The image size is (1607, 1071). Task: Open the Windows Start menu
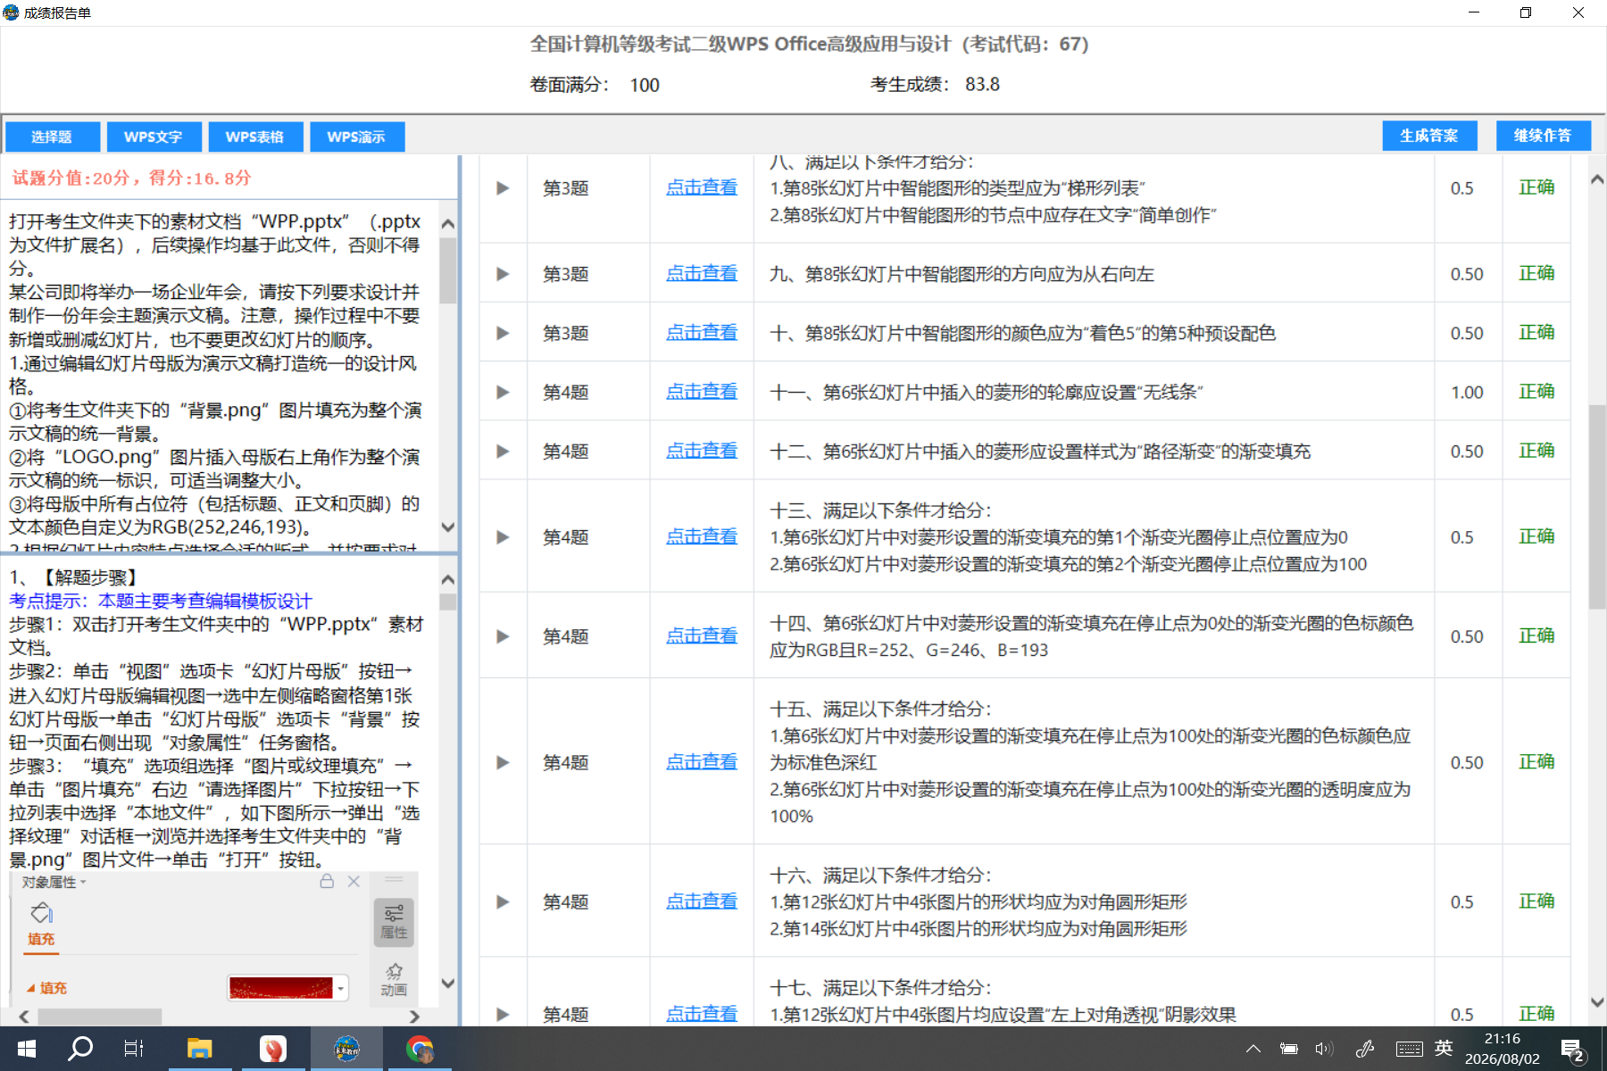pos(27,1049)
